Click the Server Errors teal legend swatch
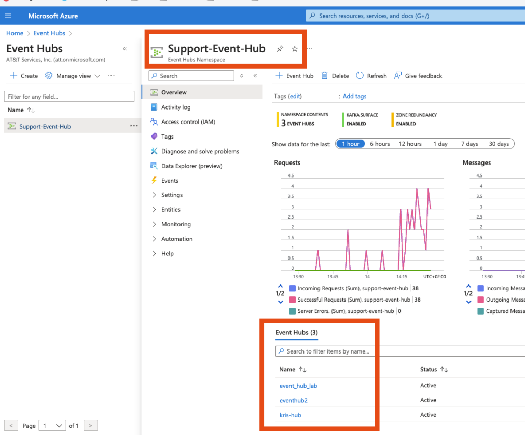525x435 pixels. click(x=293, y=311)
